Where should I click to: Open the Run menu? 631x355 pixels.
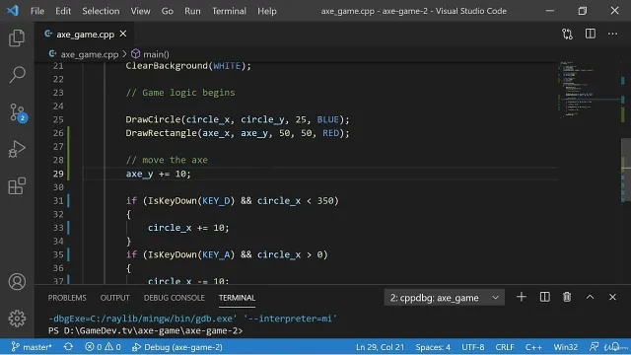pyautogui.click(x=192, y=11)
